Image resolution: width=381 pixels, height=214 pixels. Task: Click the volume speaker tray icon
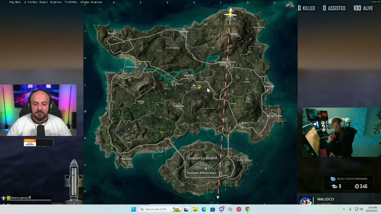[362, 209]
